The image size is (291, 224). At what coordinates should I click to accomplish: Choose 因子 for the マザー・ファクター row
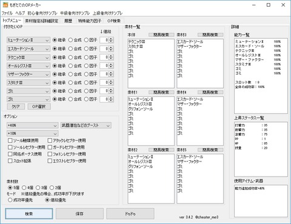[91, 74]
